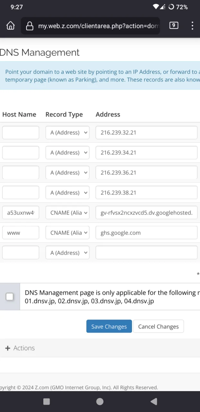Open record type dropdown for 216.239.32.21
Viewport: 200px width, 412px height.
pyautogui.click(x=67, y=133)
